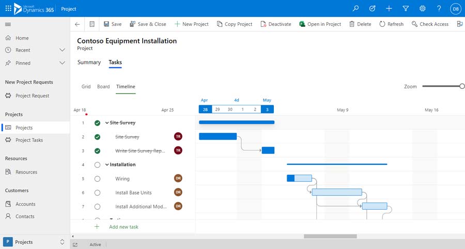465x249 pixels.
Task: Click the back arrow in command bar
Action: [78, 24]
